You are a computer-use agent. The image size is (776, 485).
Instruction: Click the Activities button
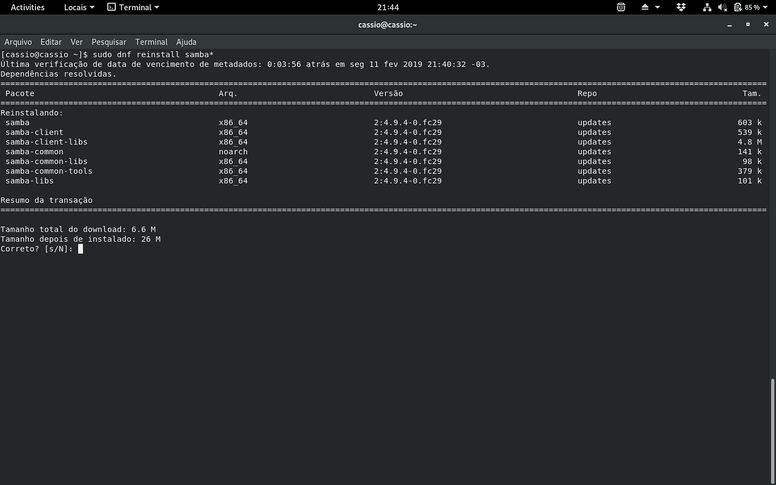click(x=28, y=7)
